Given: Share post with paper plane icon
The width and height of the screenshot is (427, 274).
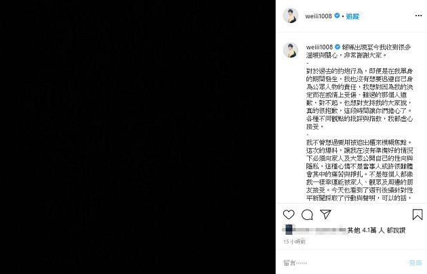Looking at the screenshot, I should coord(325,214).
